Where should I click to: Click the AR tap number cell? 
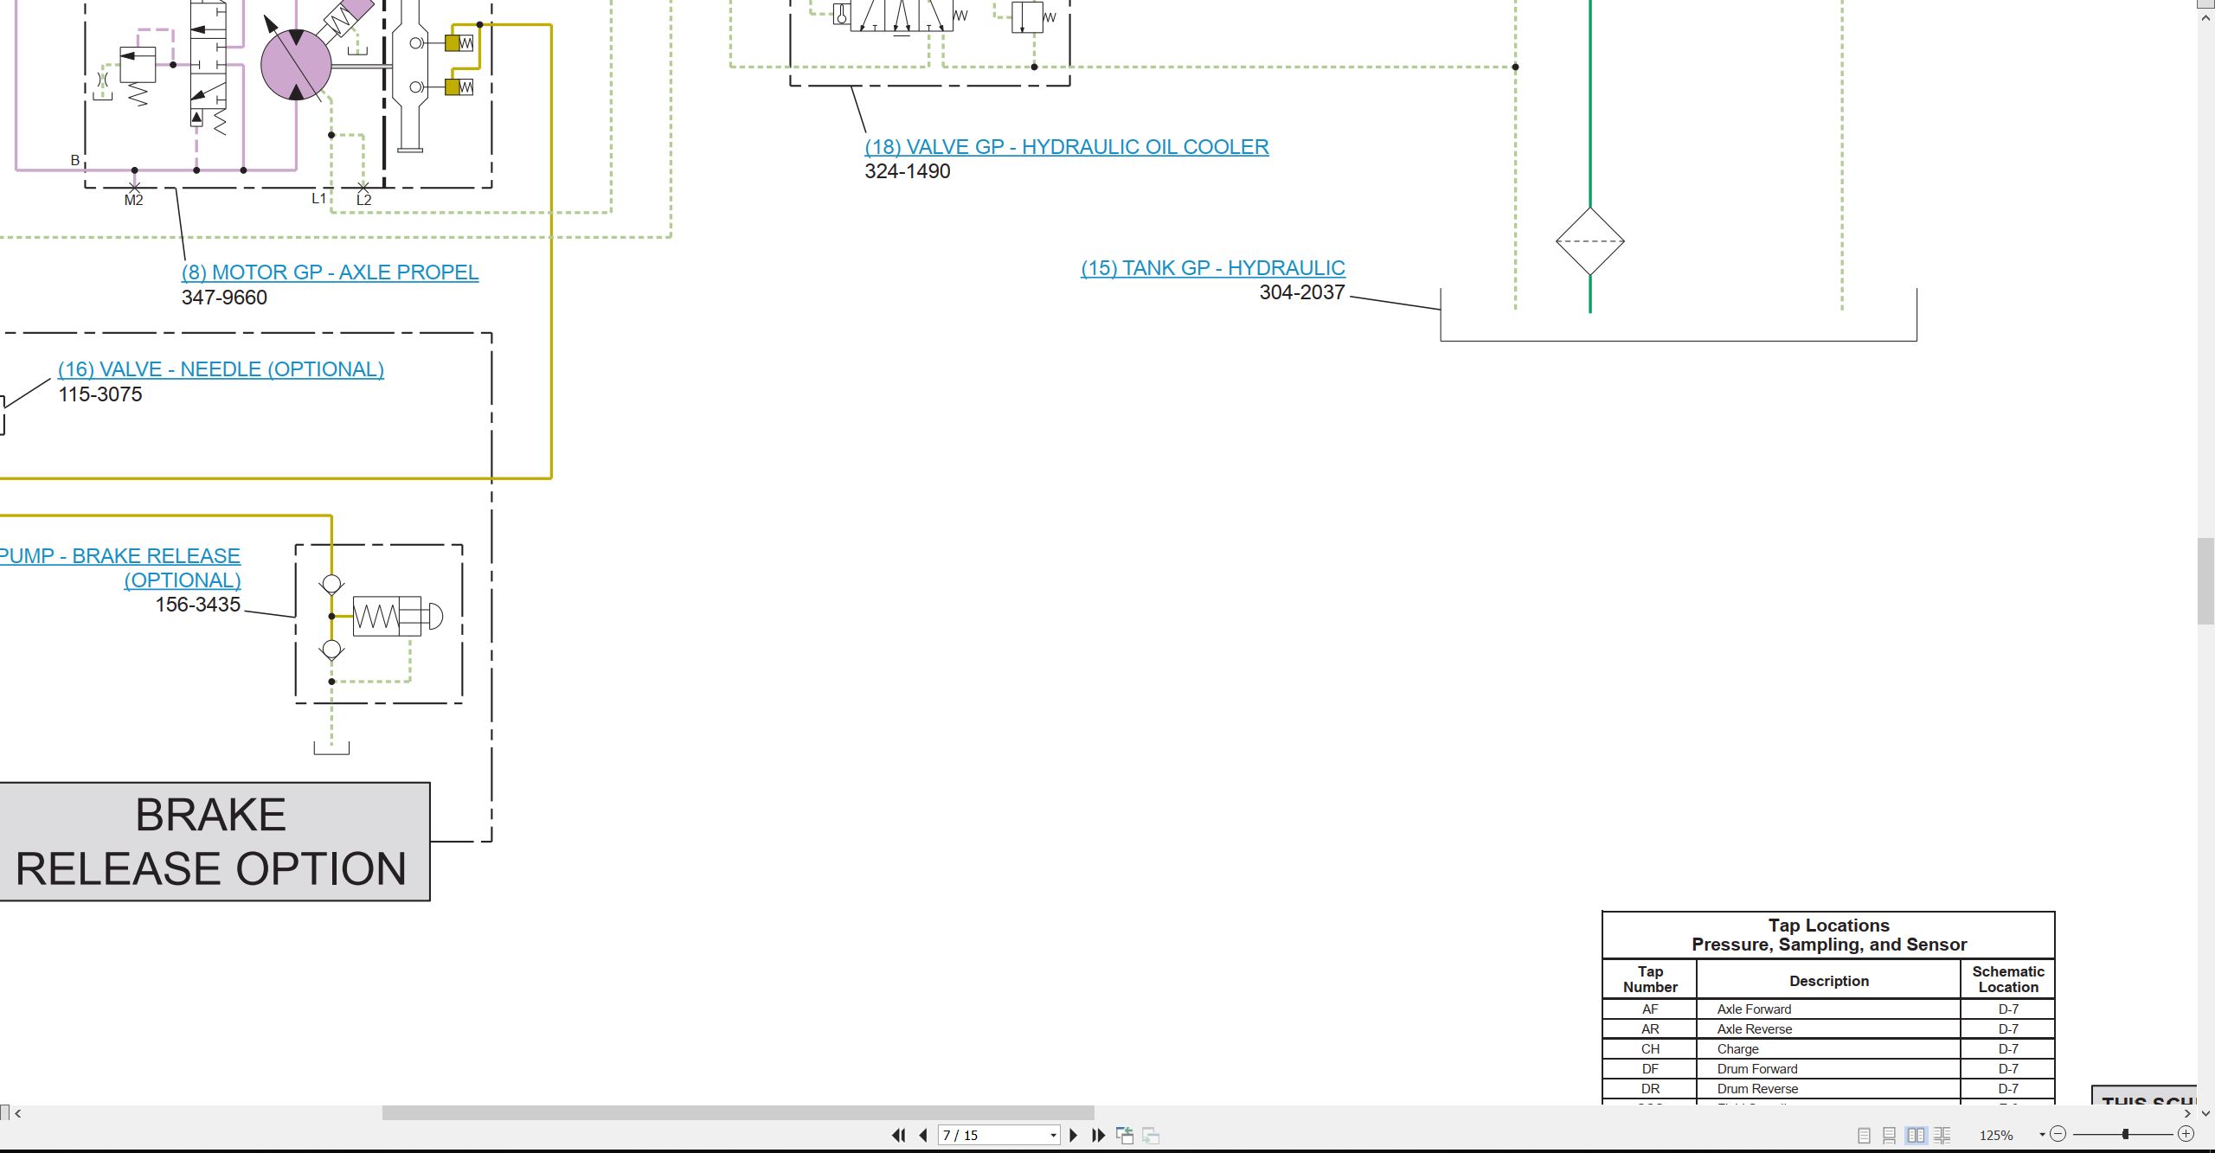(1650, 1029)
